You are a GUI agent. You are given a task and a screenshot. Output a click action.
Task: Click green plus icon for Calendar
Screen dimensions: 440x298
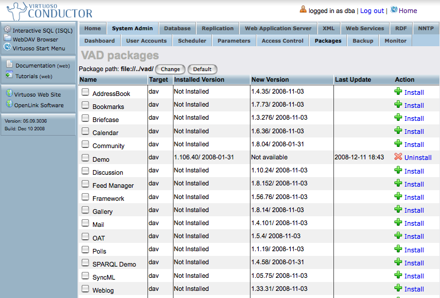pos(398,130)
